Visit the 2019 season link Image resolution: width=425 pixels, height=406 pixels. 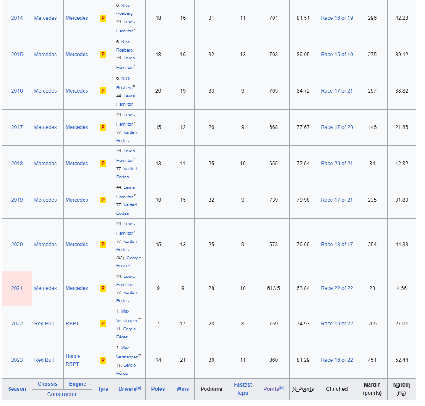pos(17,200)
